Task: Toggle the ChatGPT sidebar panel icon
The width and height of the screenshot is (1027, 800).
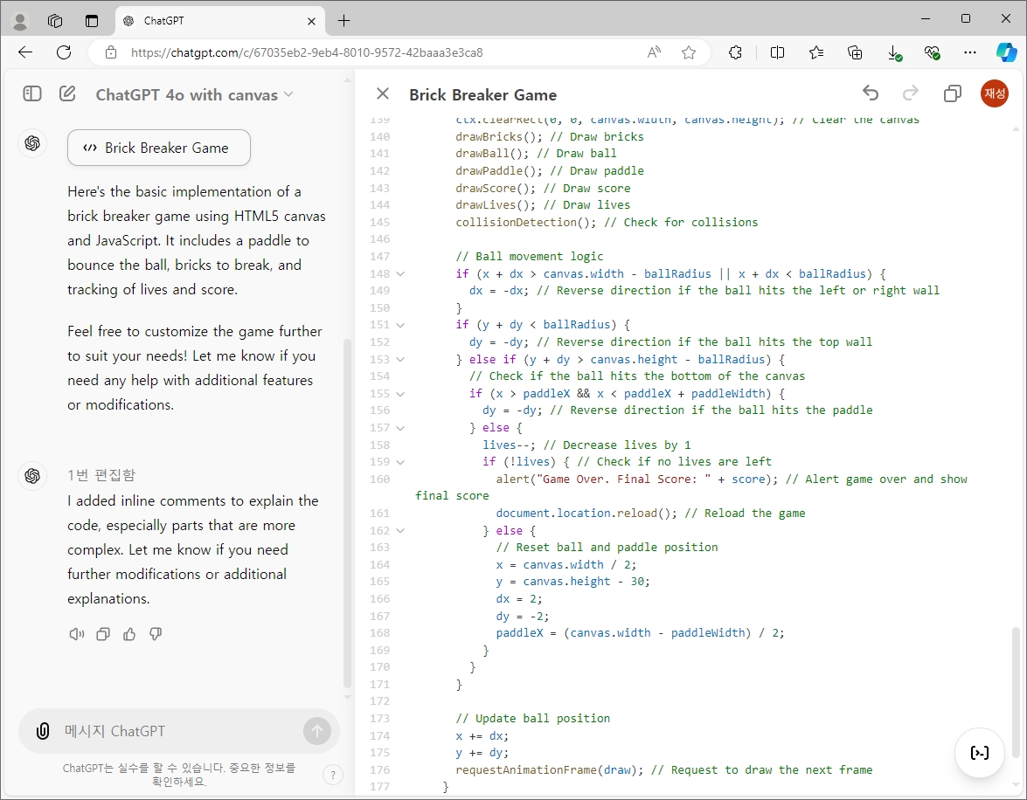Action: coord(32,93)
